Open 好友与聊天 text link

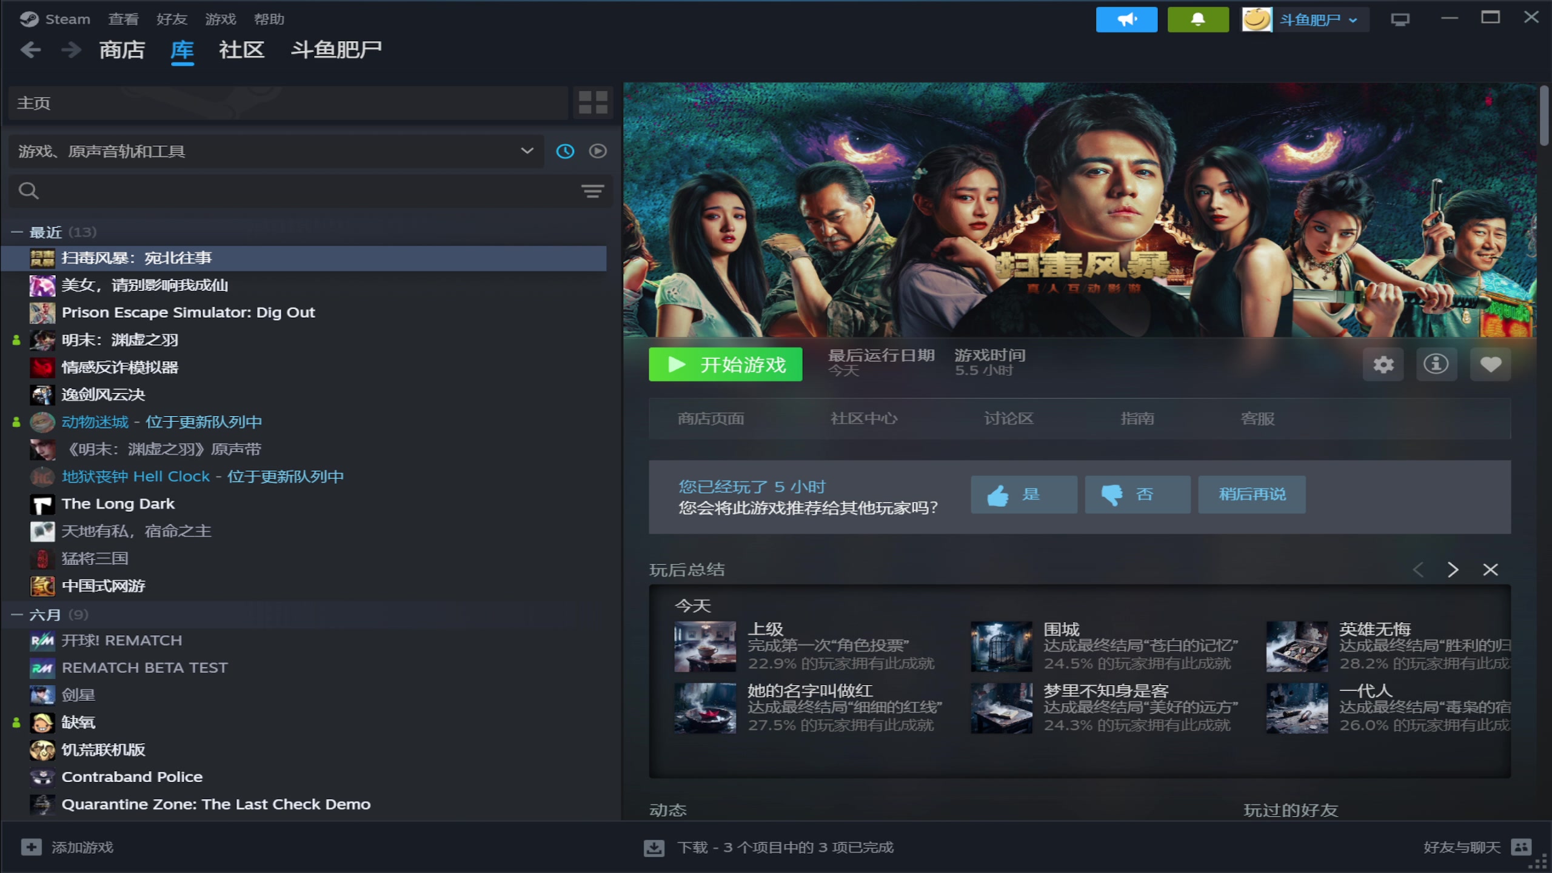point(1462,848)
